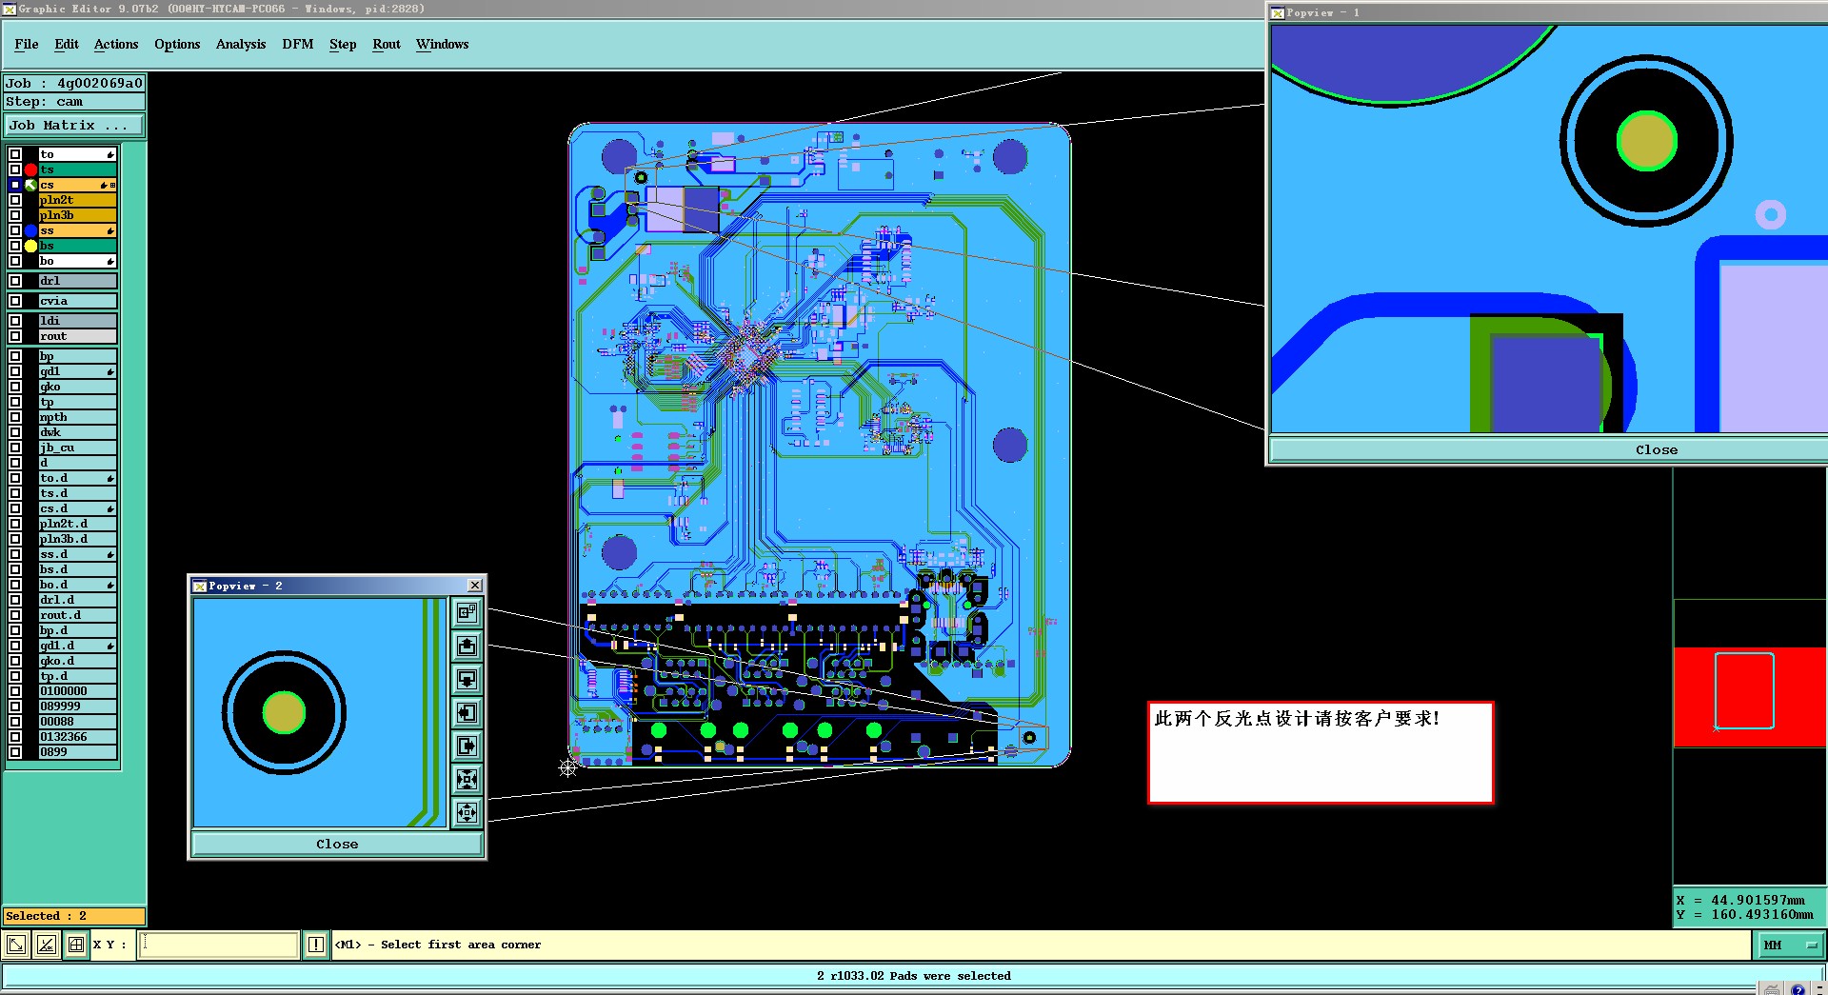Click the pan down icon in Popview 2

(467, 680)
